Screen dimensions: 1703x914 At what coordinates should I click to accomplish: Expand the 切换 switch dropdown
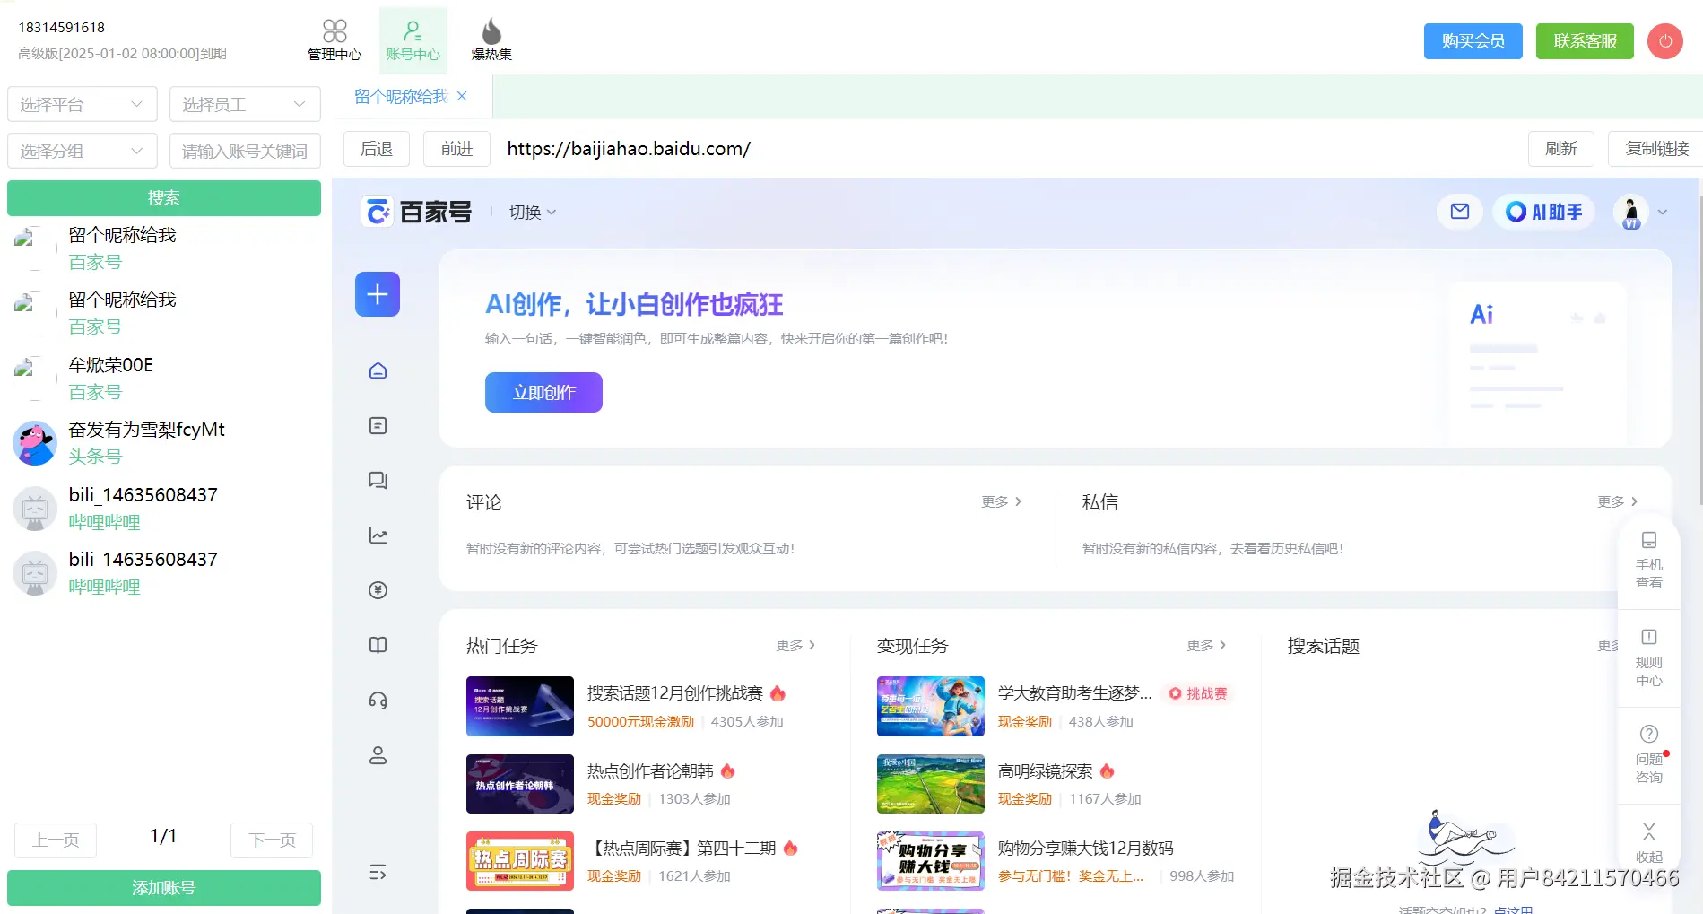(x=533, y=213)
